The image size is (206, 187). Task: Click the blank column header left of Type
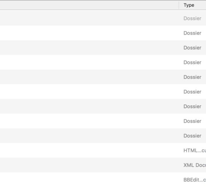coord(90,5)
